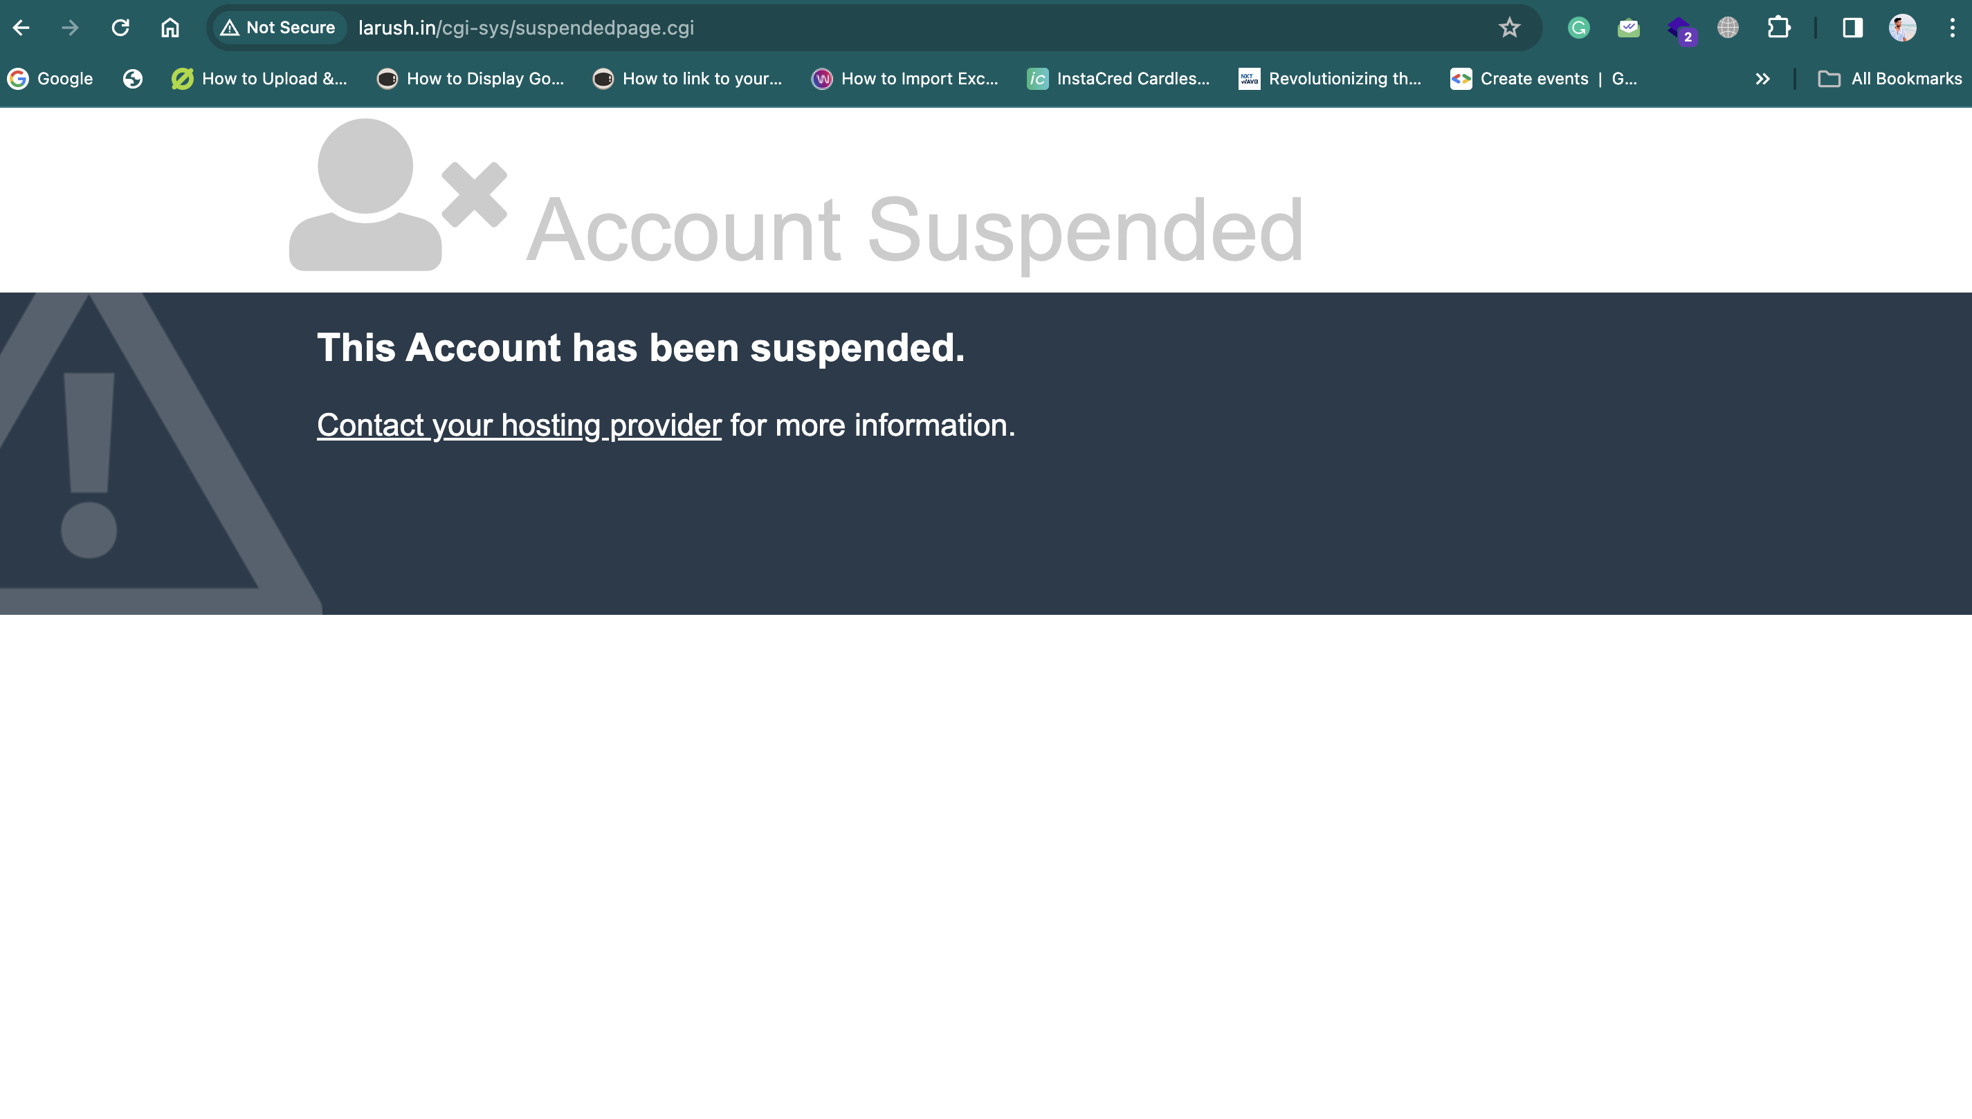Open the Google bookmark

(51, 79)
